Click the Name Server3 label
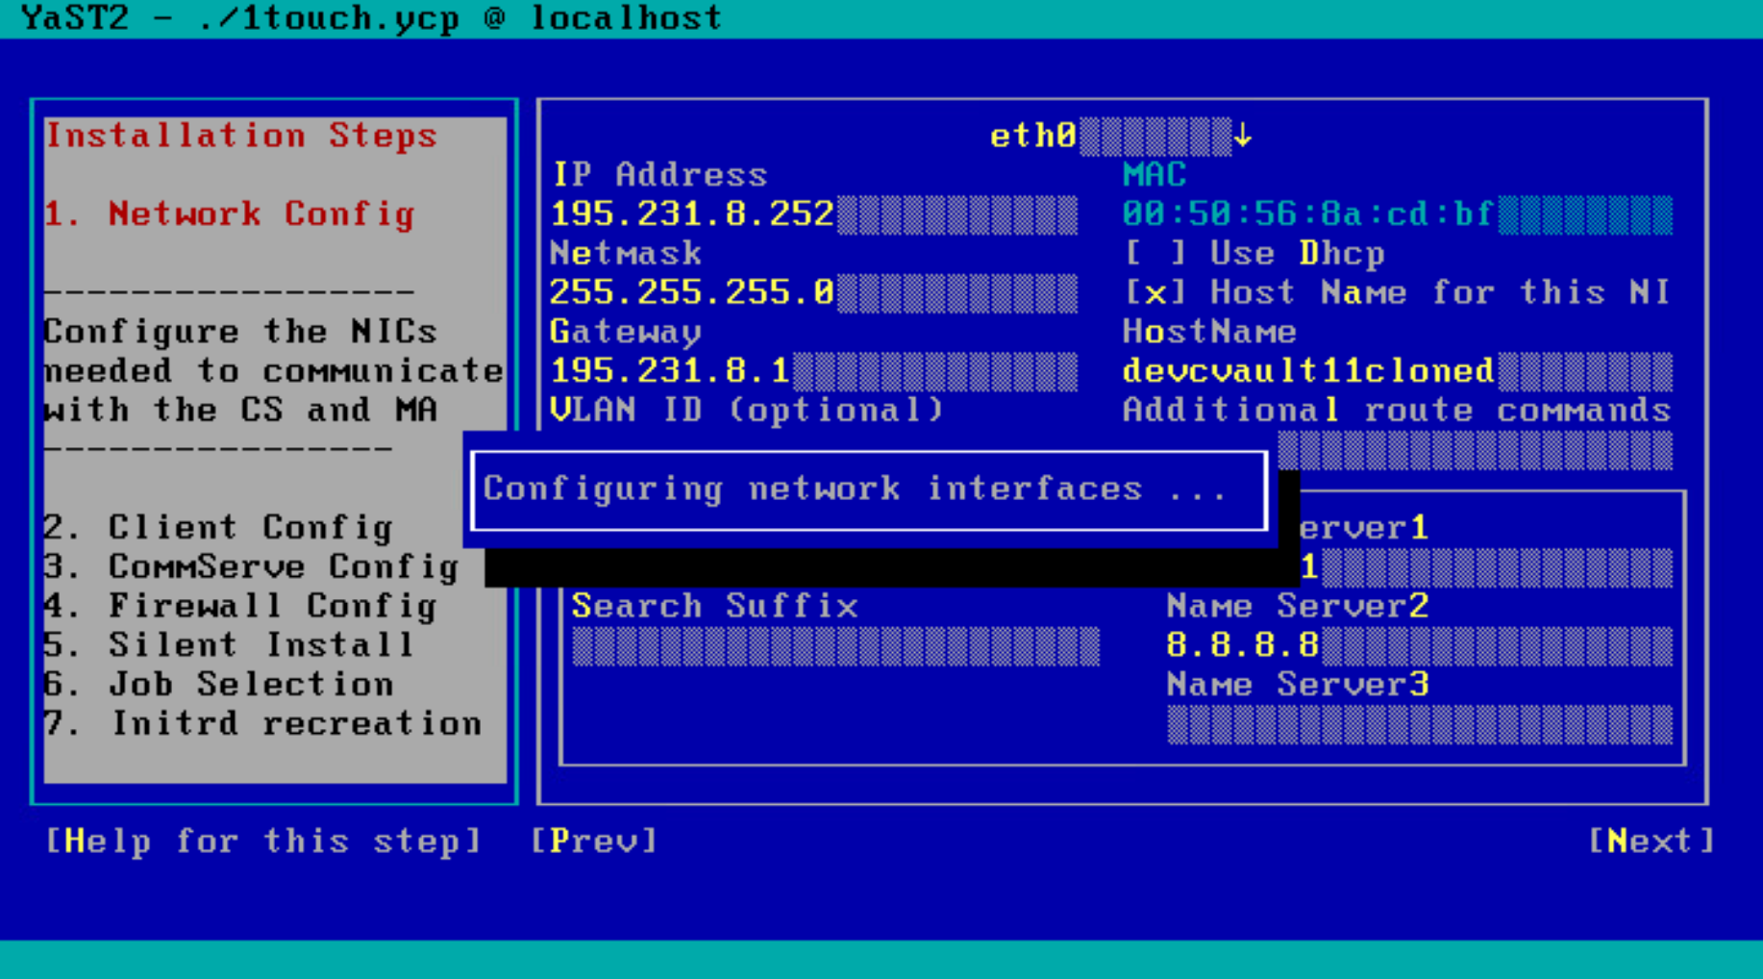 coord(1298,686)
